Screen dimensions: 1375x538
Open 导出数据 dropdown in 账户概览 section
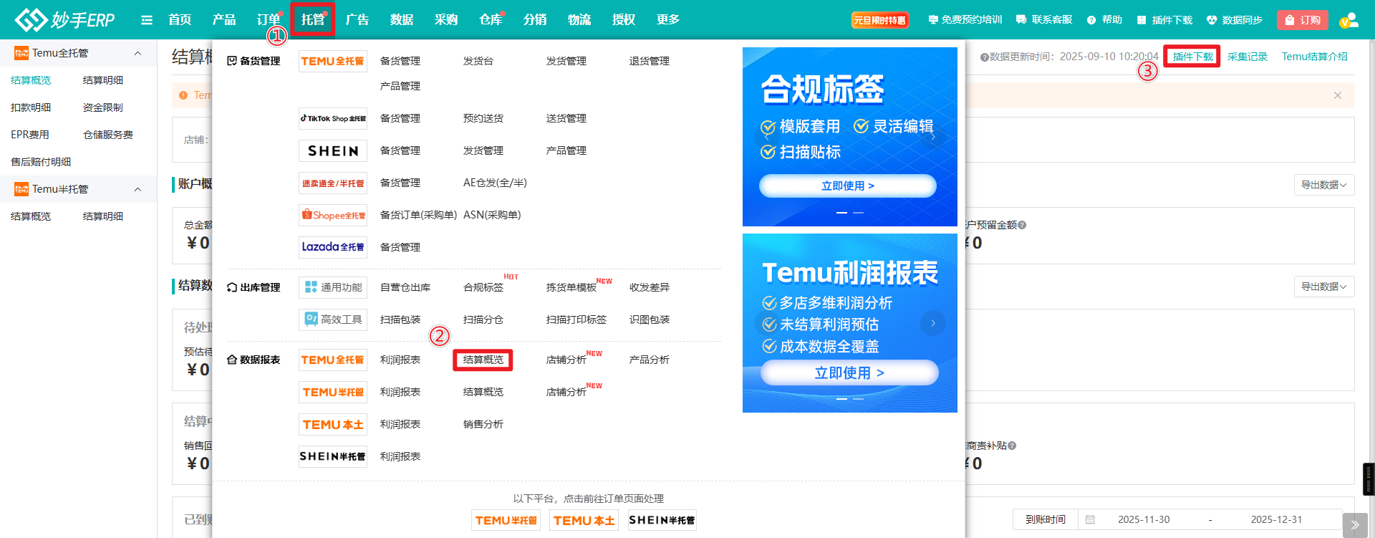pyautogui.click(x=1323, y=185)
